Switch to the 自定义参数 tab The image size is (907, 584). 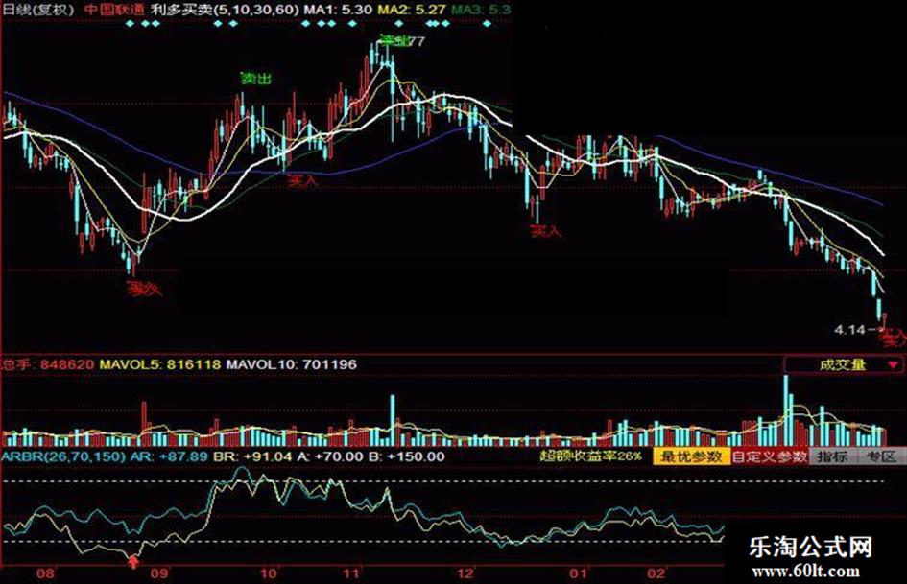770,456
